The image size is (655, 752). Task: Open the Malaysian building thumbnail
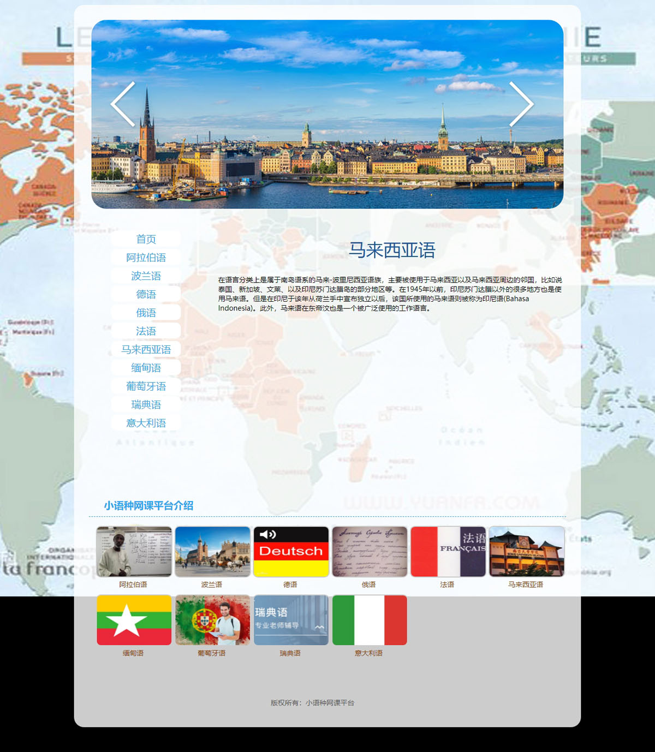coord(527,552)
